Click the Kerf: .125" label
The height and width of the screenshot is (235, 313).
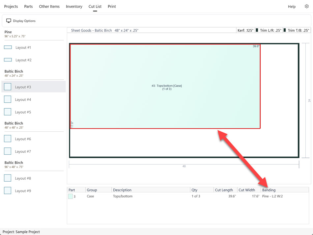click(x=245, y=30)
